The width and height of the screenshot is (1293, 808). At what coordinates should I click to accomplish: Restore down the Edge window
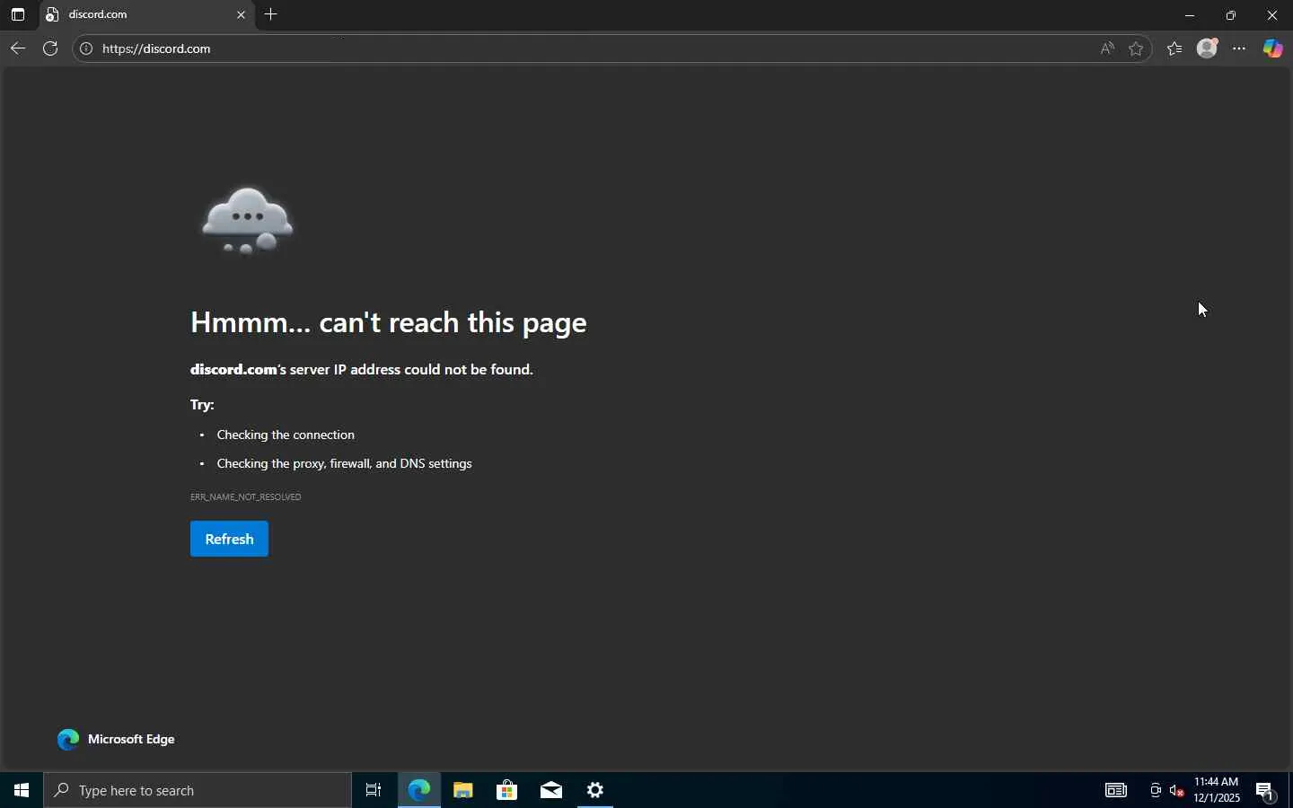point(1232,15)
